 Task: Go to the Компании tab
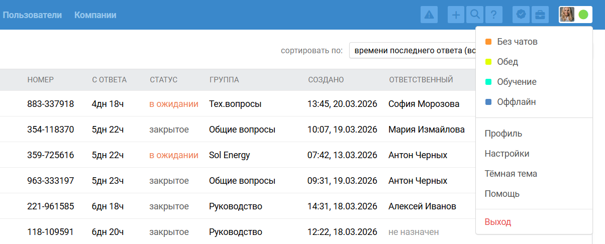point(95,15)
